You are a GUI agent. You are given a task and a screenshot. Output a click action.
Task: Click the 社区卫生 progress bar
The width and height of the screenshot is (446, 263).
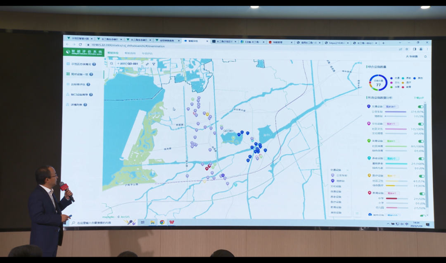click(x=396, y=181)
